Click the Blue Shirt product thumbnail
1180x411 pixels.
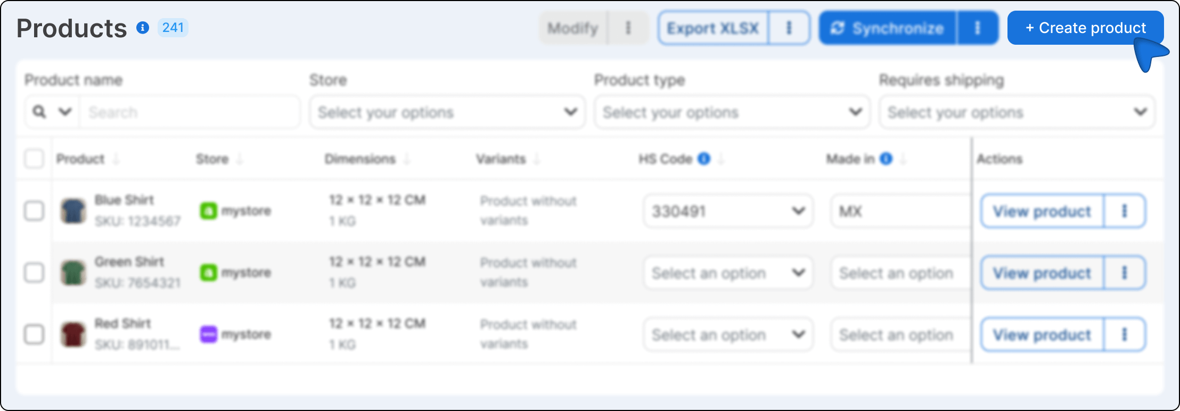tap(73, 211)
